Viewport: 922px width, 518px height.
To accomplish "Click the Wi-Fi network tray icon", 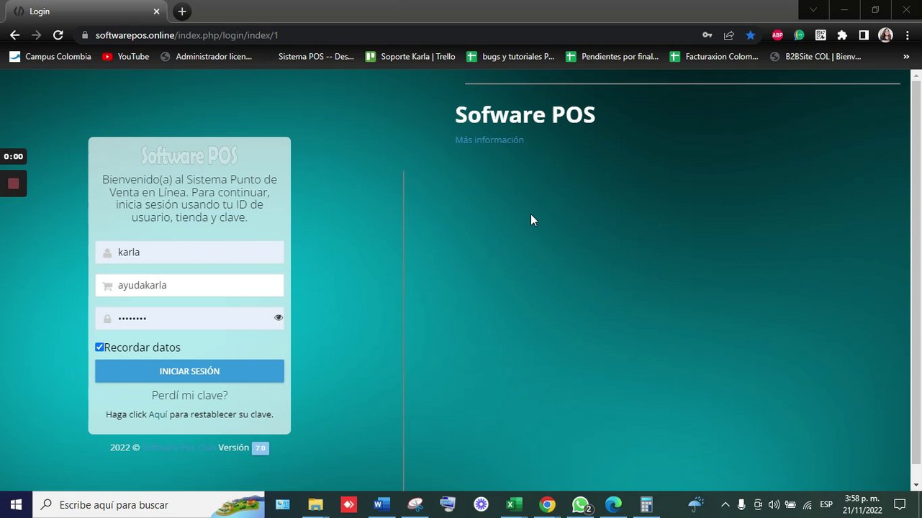I will 808,504.
